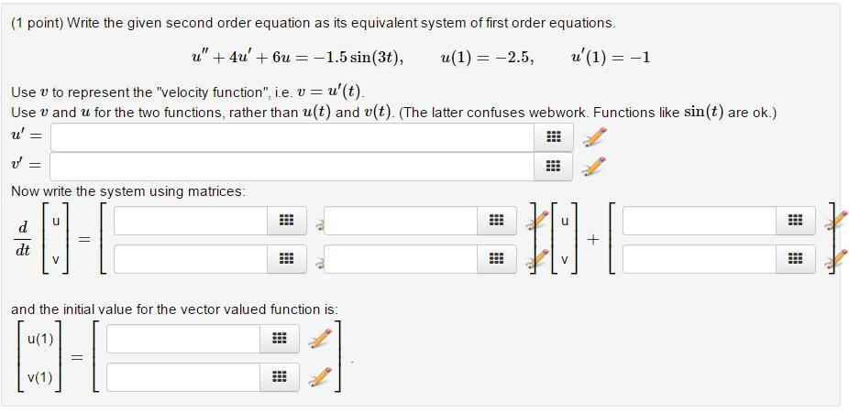Screen dimensions: 849x412
Task: Click the v(1) initial value input field
Action: (183, 377)
